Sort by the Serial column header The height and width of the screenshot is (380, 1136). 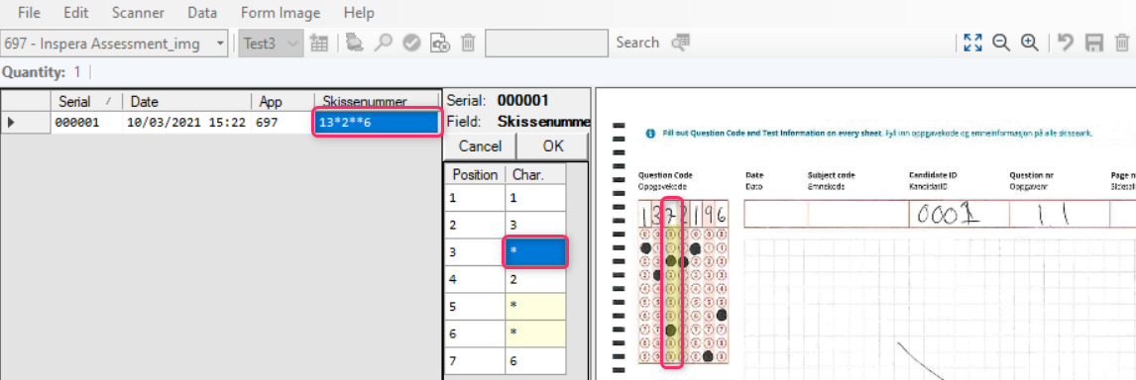click(86, 101)
